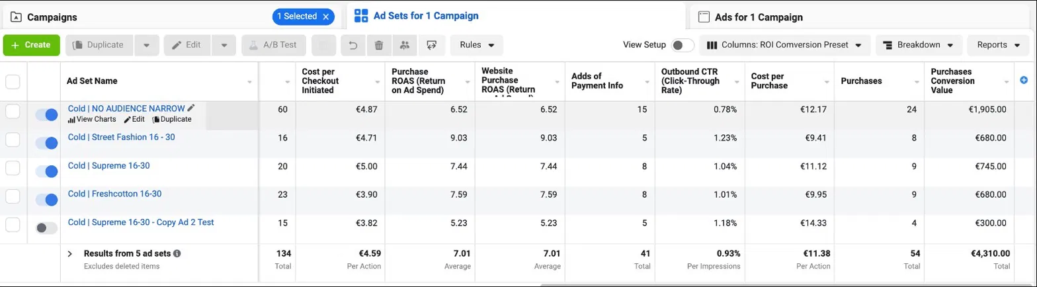Click €1,905.00 conversion value cell
Viewport: 1037px width, 287px height.
pyautogui.click(x=988, y=110)
